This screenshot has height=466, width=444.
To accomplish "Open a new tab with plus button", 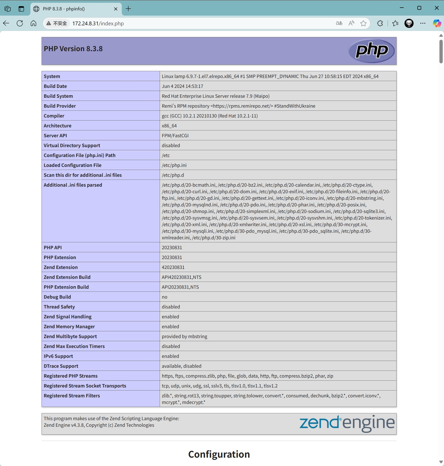I will pos(128,9).
